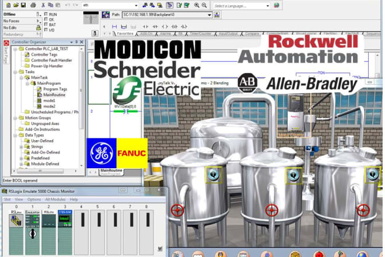This screenshot has height=257, width=385.
Task: Click the Who Active icon left of Path
Action: (x=106, y=15)
